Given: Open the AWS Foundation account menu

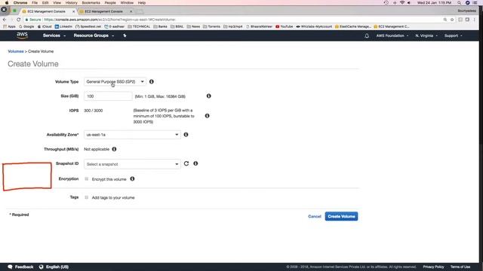Looking at the screenshot, I should 392,35.
